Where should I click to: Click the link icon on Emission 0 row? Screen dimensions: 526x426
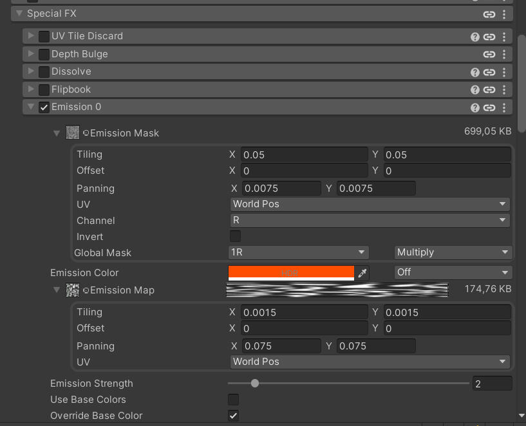489,107
